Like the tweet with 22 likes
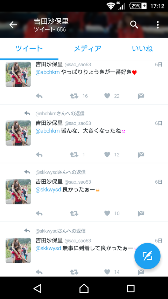Image resolution: width=168 pixels, height=299 pixels. pyautogui.click(x=107, y=96)
